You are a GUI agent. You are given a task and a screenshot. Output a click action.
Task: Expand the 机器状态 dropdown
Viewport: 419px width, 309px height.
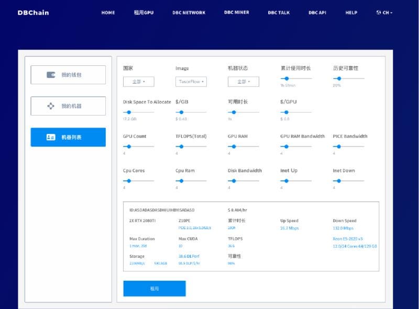(x=244, y=82)
